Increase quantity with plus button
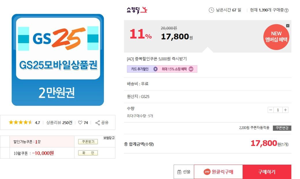The width and height of the screenshot is (300, 179). coord(285,110)
